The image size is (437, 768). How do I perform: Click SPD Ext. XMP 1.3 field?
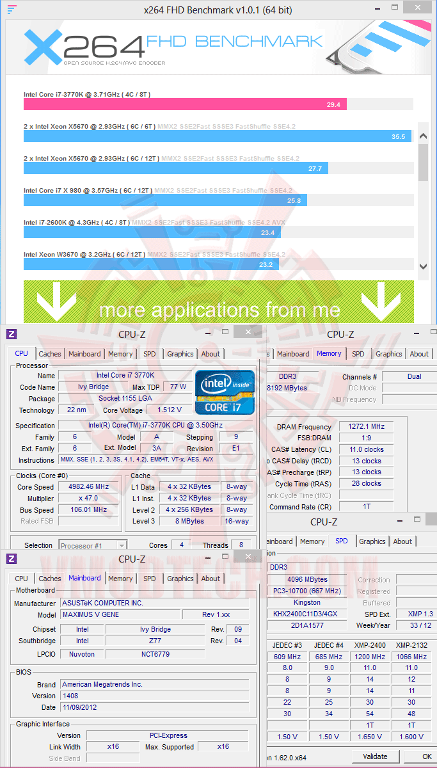(x=416, y=614)
